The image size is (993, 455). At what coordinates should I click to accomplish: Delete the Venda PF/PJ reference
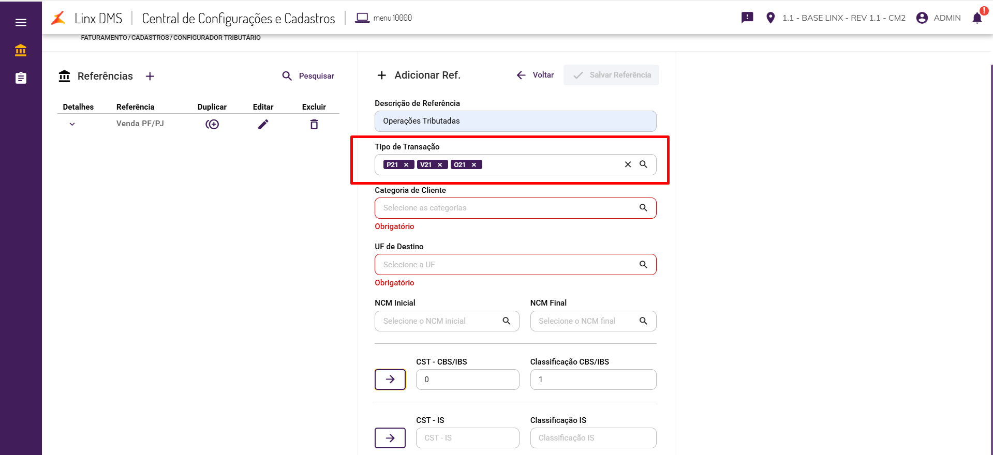coord(314,124)
